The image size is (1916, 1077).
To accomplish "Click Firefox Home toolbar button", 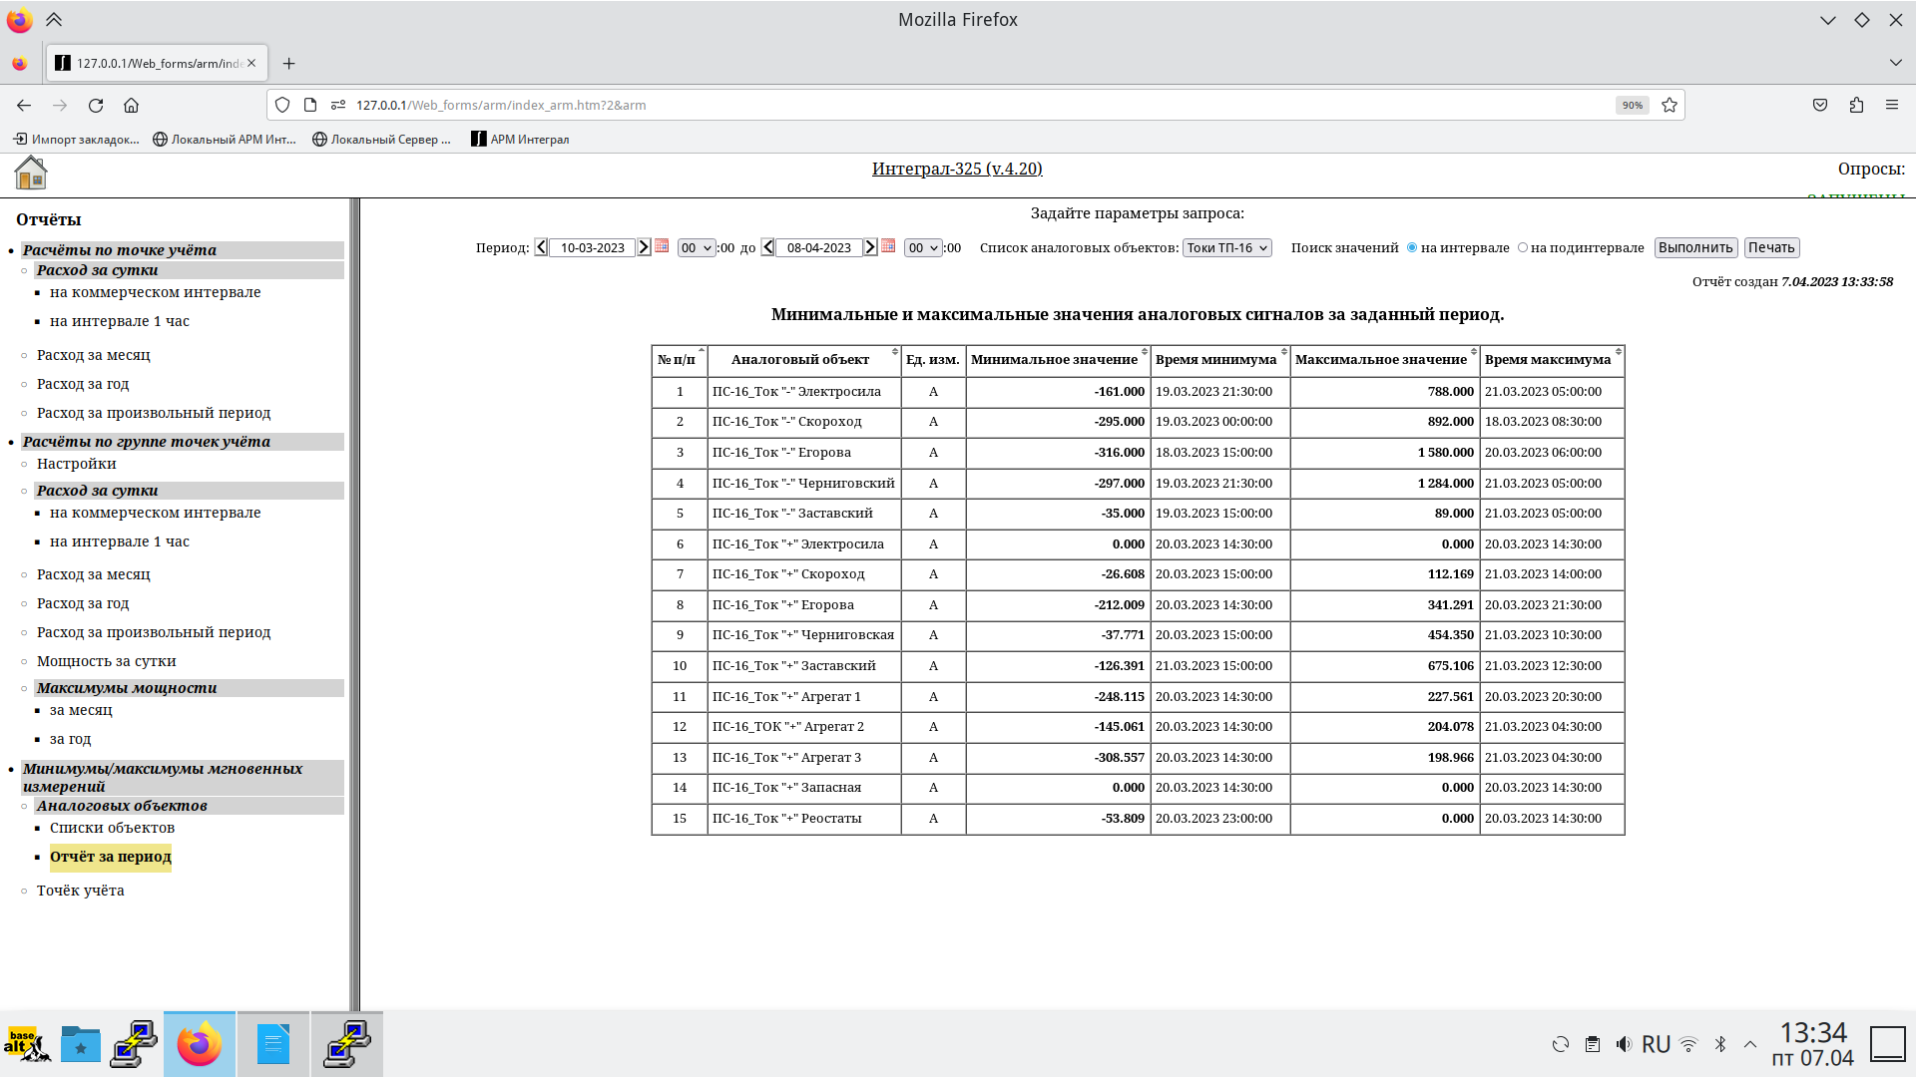I will (131, 105).
